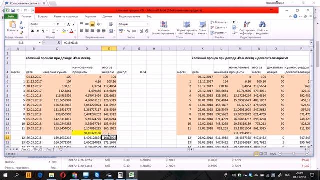Screen dimensions: 320x180
Task: Toggle underline Ч formatting
Action: click(43, 31)
